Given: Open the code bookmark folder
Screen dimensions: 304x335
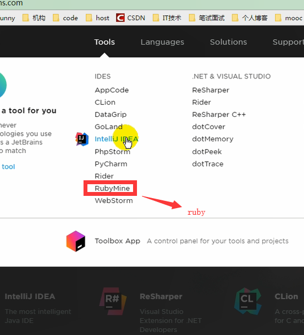Looking at the screenshot, I should tap(65, 18).
